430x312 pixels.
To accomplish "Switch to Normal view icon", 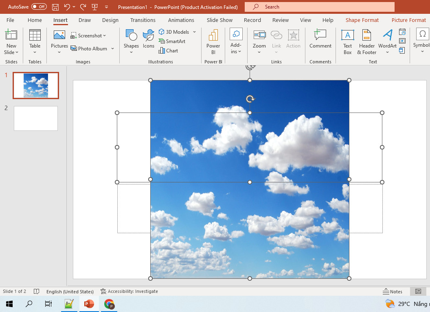I will click(x=418, y=291).
